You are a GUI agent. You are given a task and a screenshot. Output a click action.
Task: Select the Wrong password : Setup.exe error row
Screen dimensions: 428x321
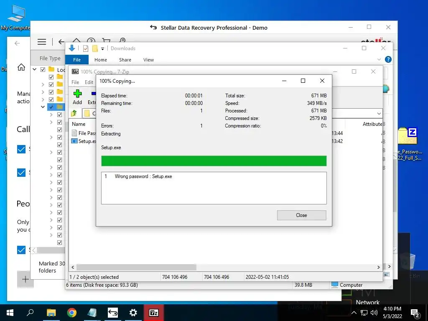[x=214, y=176]
